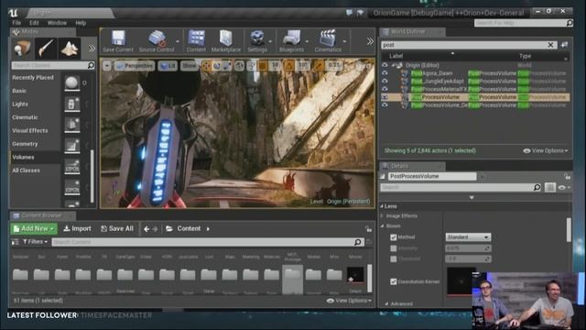Expand the main toolbar overflow chevron
Viewport: 586px width, 330px height.
[x=370, y=41]
